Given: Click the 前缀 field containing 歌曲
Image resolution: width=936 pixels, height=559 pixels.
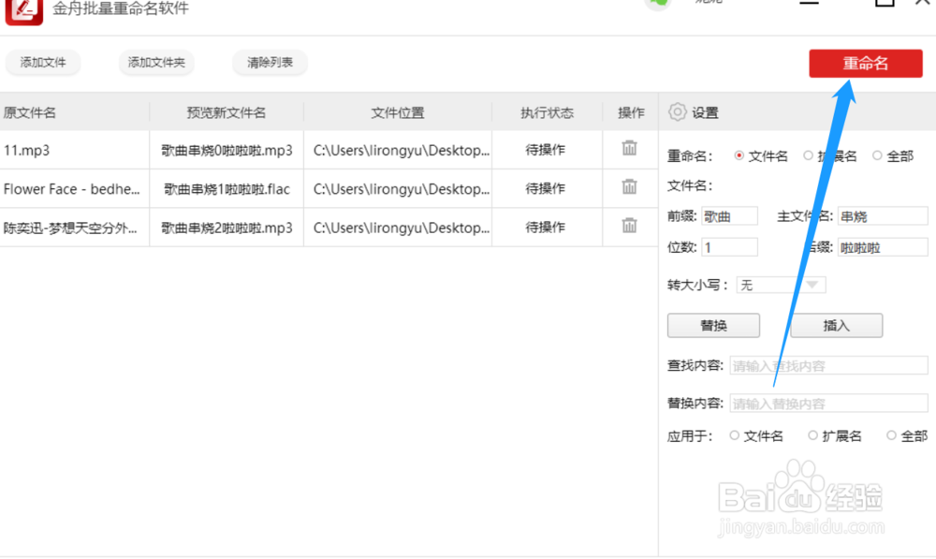Looking at the screenshot, I should point(729,215).
